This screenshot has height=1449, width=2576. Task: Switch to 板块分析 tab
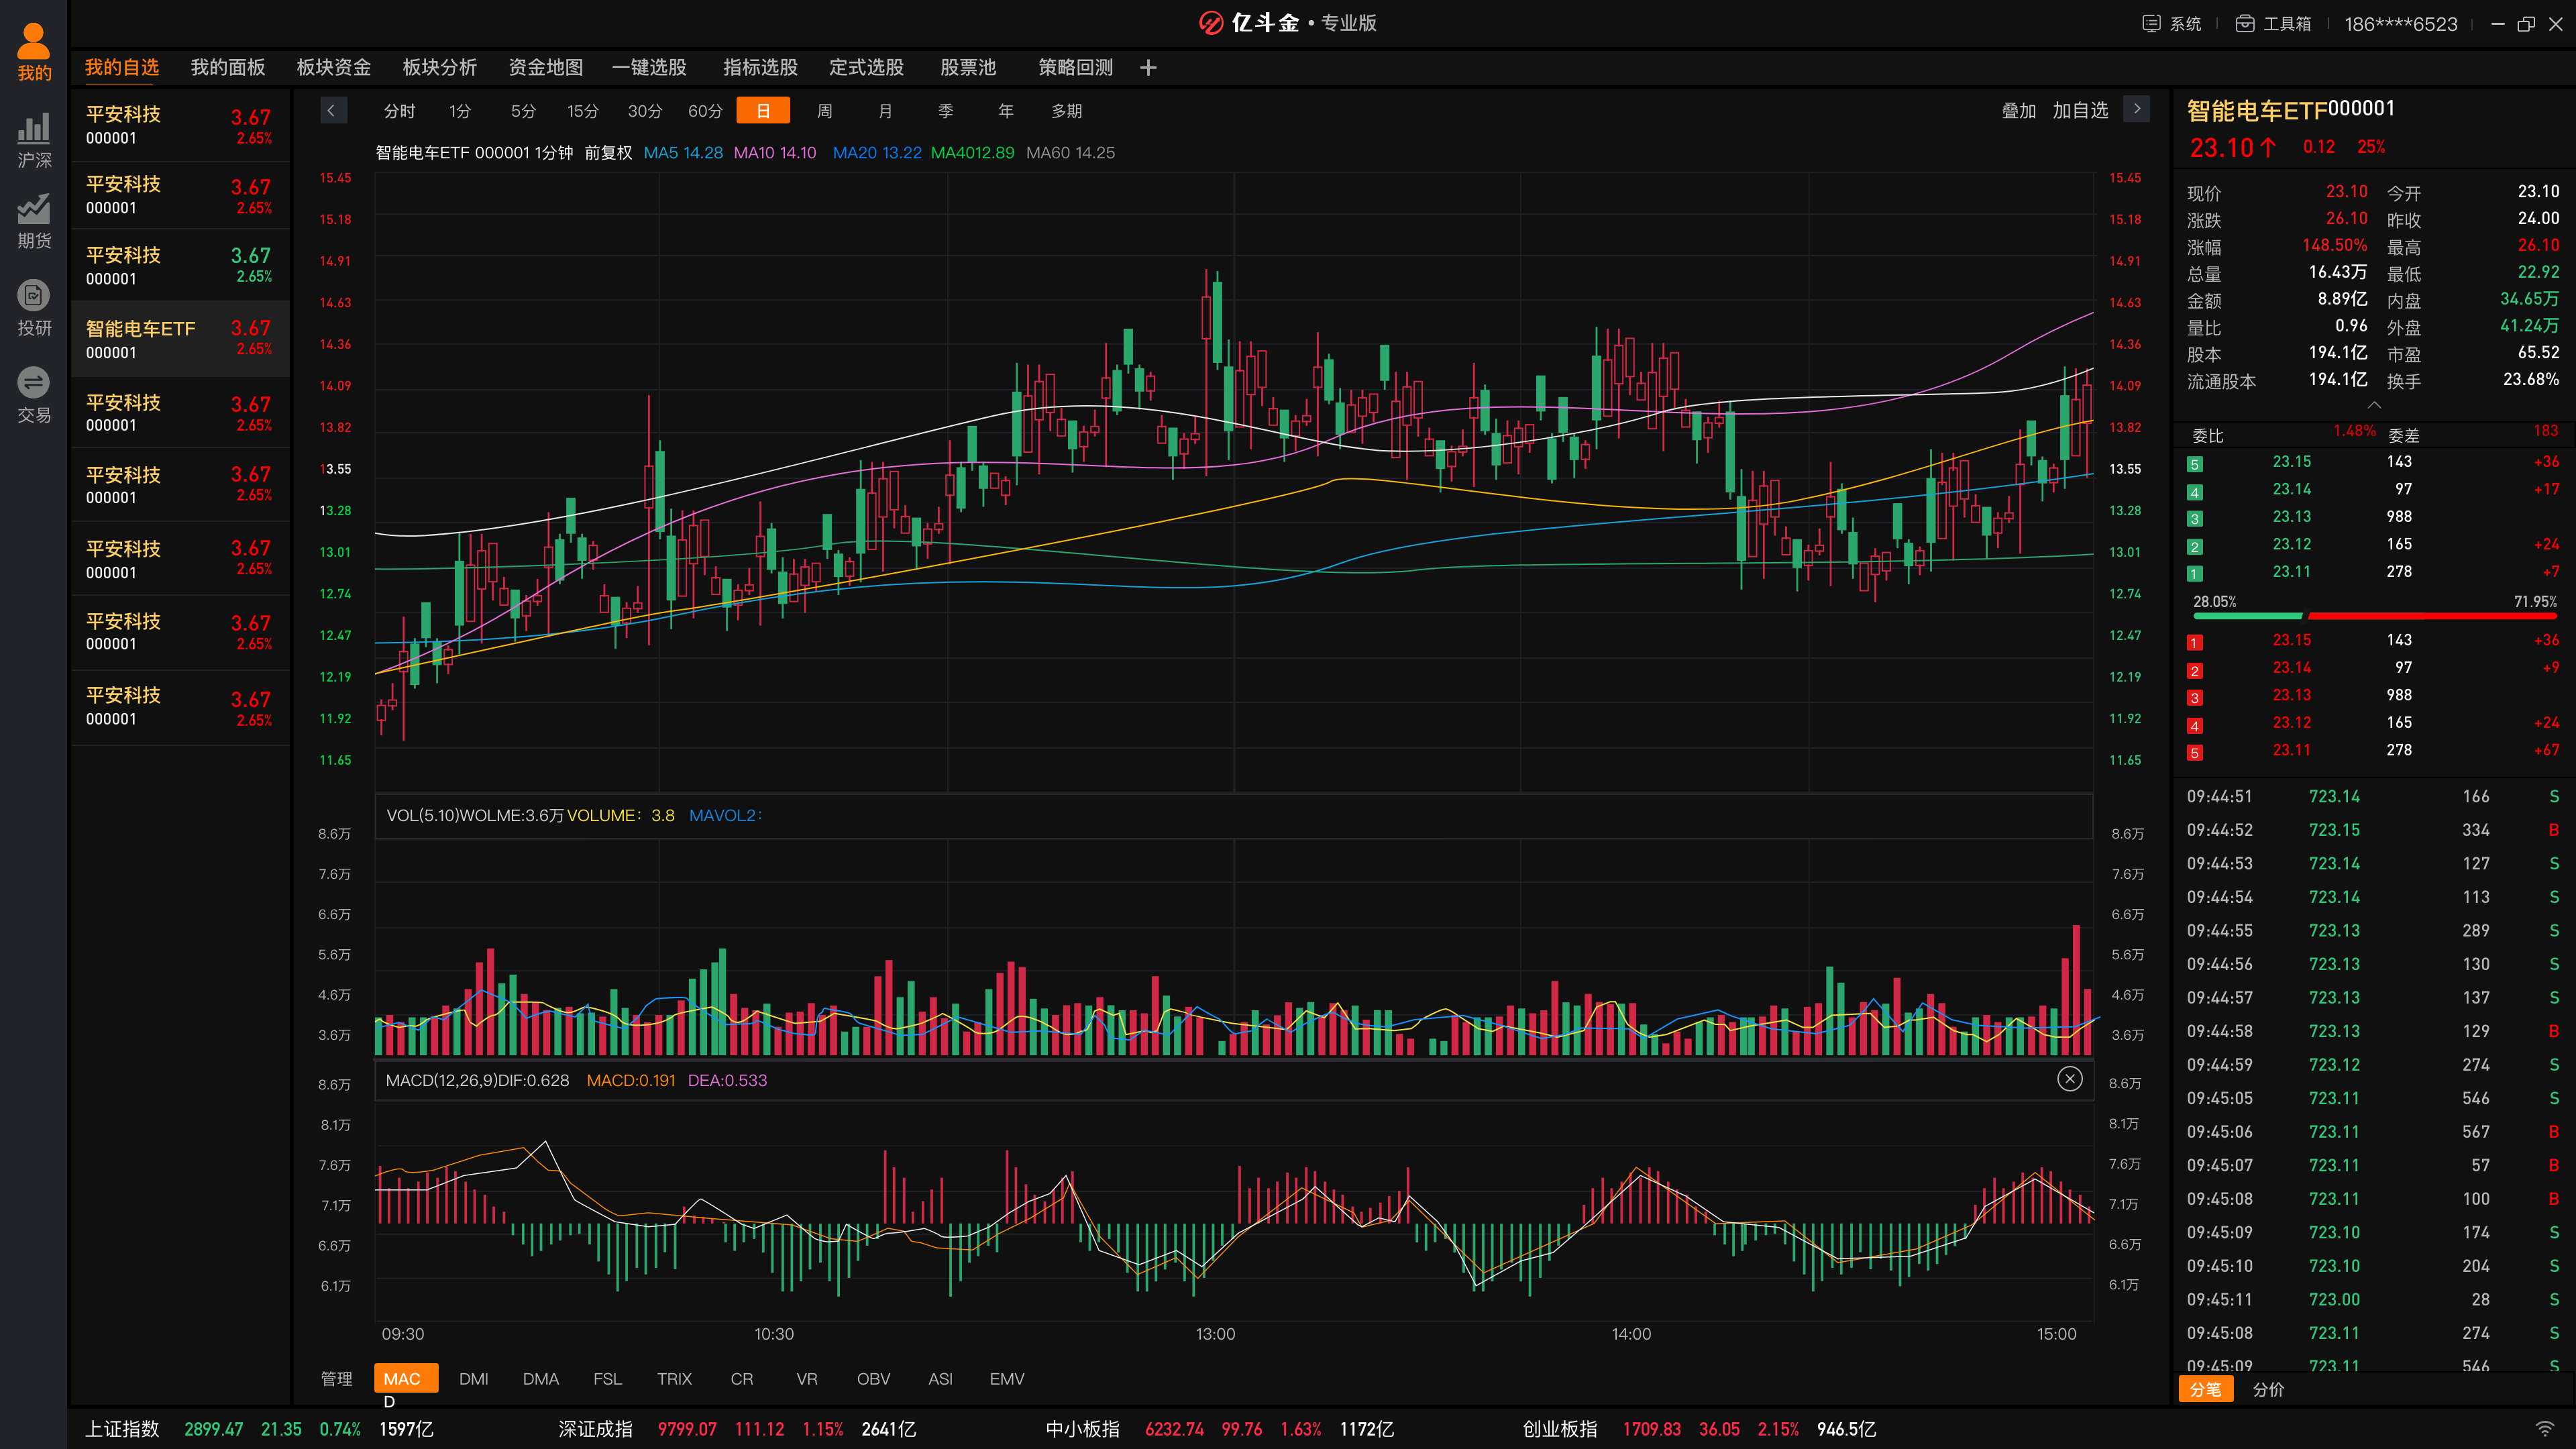[x=440, y=67]
